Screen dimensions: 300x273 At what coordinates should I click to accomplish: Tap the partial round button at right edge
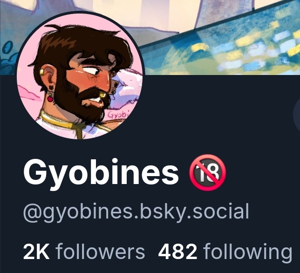[x=297, y=115]
